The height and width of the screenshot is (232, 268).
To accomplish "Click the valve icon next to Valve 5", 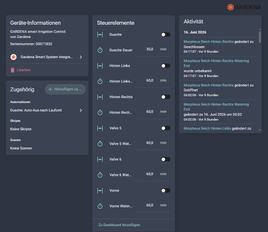I will tap(100, 128).
